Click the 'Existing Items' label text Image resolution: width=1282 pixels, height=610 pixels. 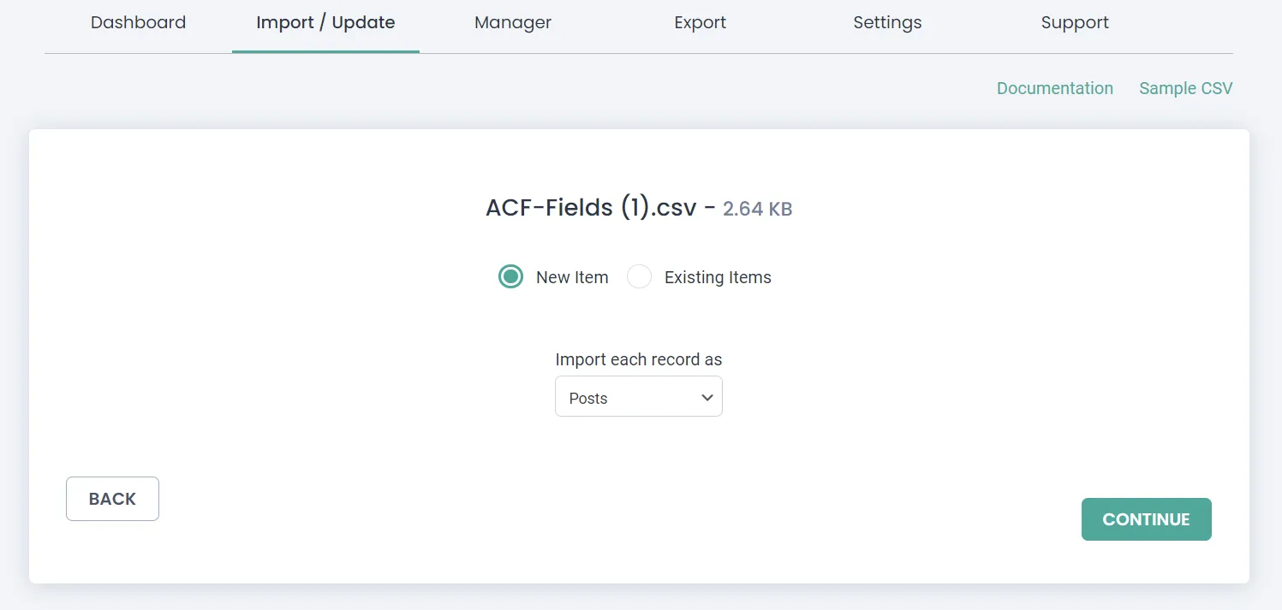718,277
